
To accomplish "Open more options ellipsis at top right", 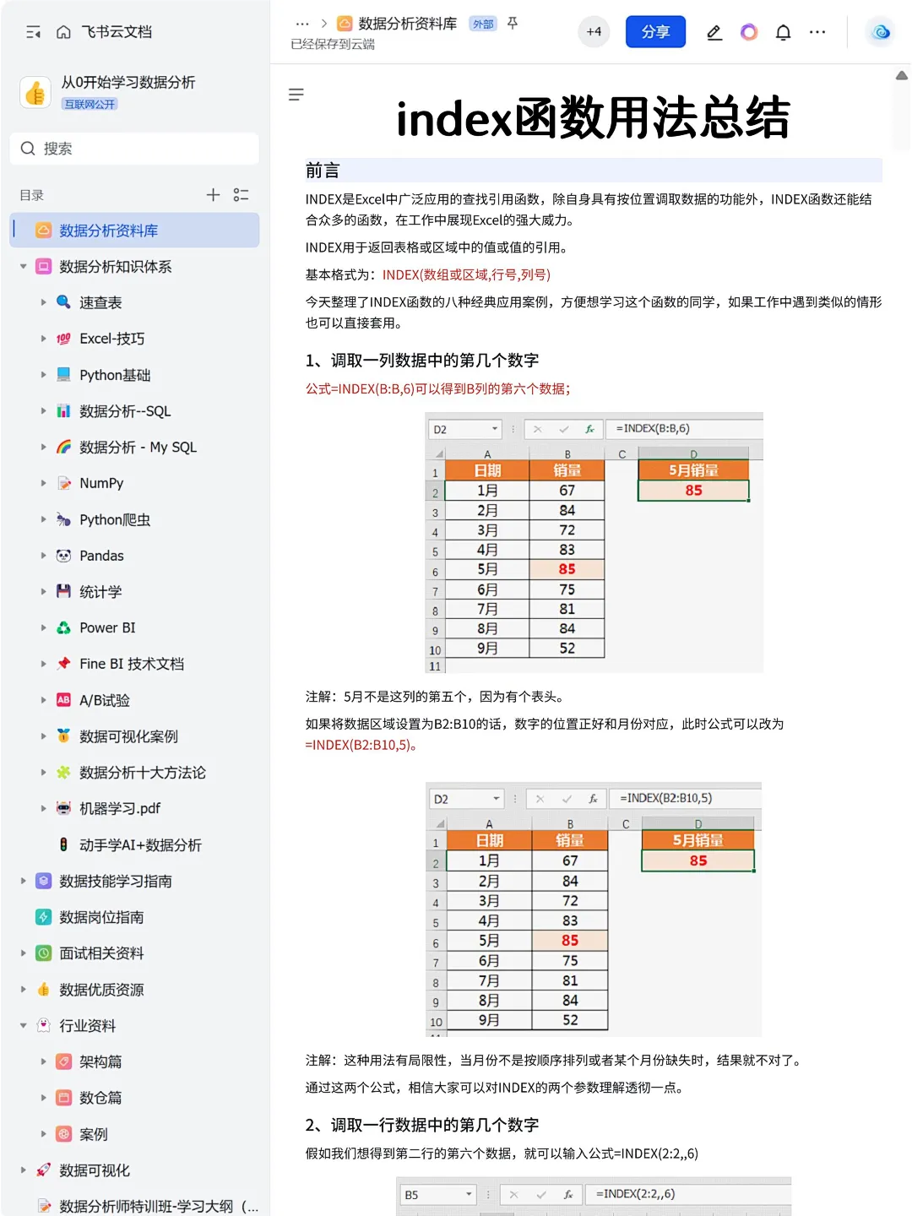I will [x=817, y=32].
